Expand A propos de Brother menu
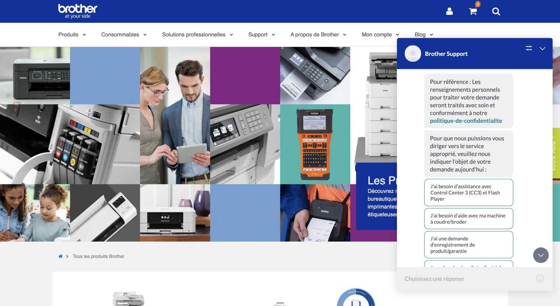 coord(318,34)
